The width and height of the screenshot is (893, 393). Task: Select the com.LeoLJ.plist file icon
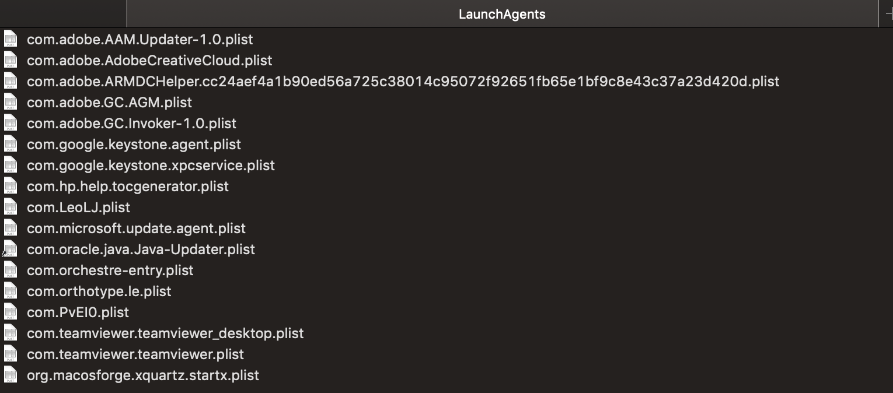pyautogui.click(x=11, y=208)
